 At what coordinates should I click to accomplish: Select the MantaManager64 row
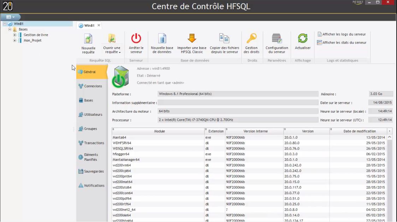pyautogui.click(x=249, y=160)
